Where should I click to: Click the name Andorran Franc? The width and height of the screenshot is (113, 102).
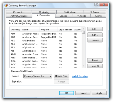coord(30,34)
